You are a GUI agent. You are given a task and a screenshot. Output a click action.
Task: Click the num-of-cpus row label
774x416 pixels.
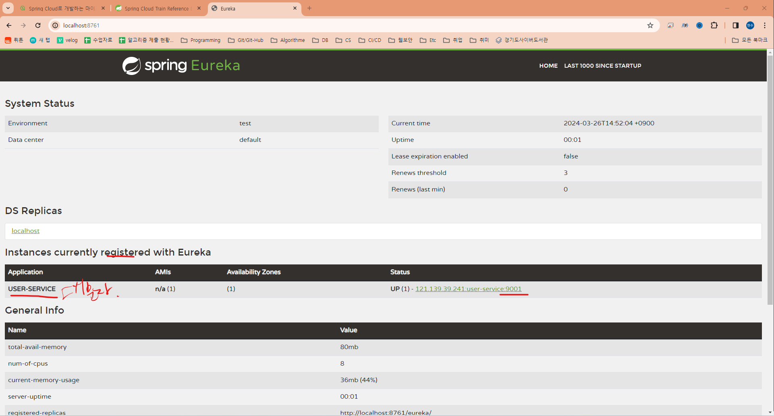point(28,364)
